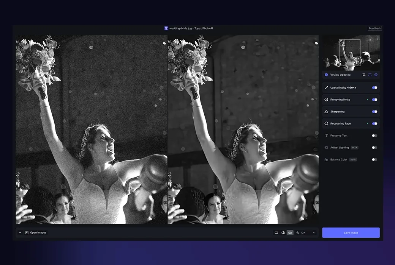Open the three-dot menu on navigator
Image resolution: width=395 pixels, height=265 pixels.
(x=377, y=38)
